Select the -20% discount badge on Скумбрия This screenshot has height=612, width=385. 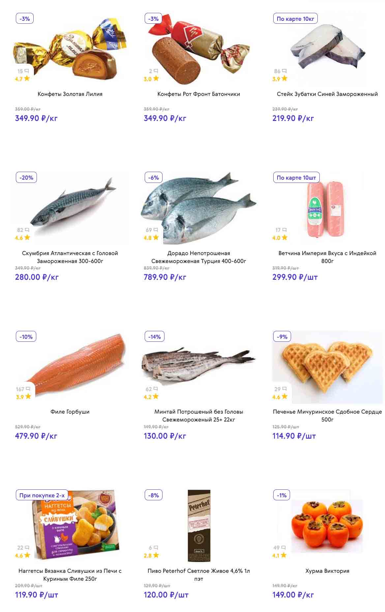[x=26, y=178]
